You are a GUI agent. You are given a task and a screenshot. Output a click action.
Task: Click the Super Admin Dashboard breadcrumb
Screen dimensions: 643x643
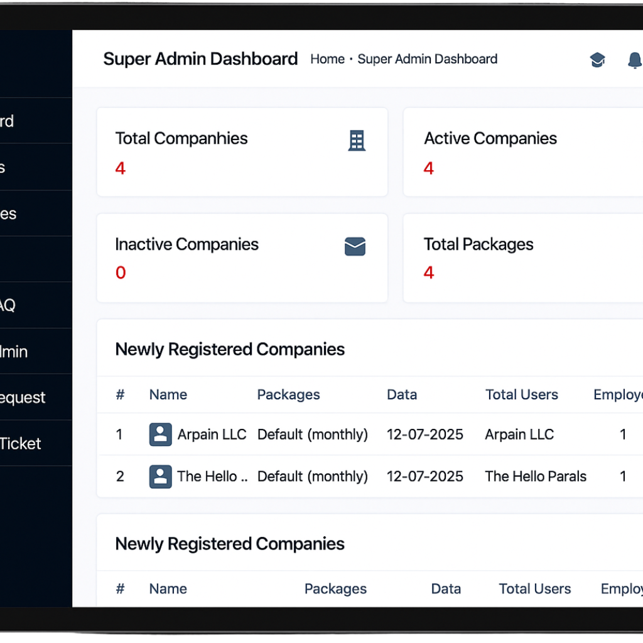coord(427,59)
